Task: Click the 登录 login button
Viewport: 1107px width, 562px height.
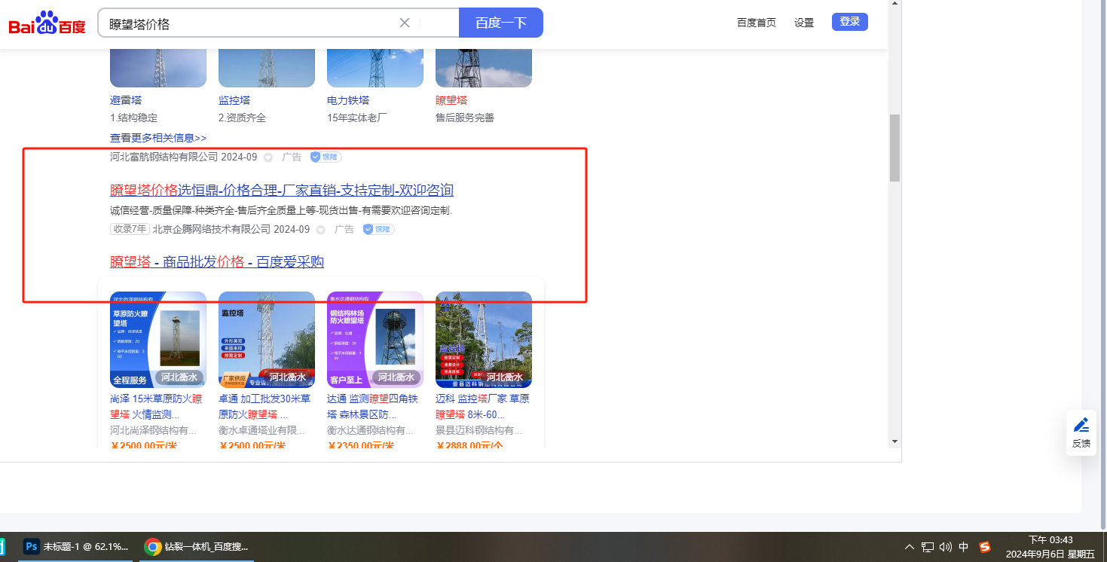Action: (x=849, y=22)
